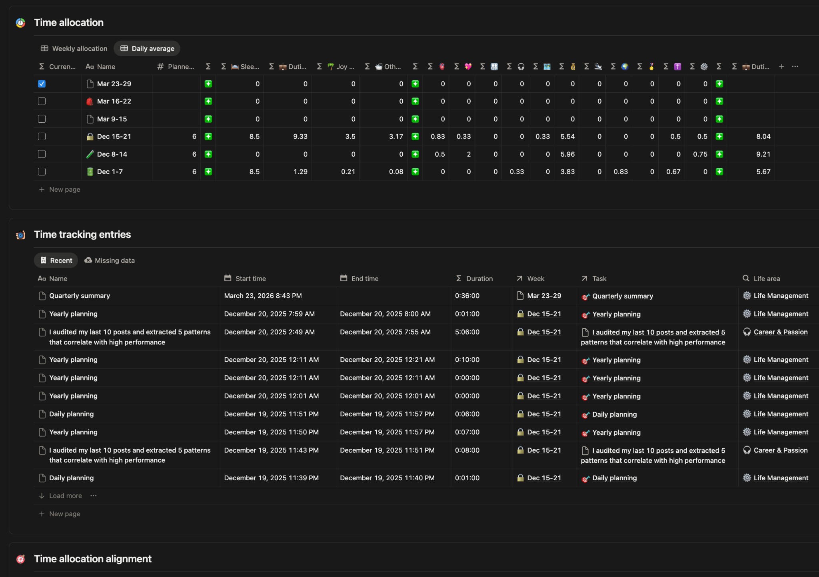Image resolution: width=819 pixels, height=577 pixels.
Task: Click the headphones column header icon
Action: 521,67
